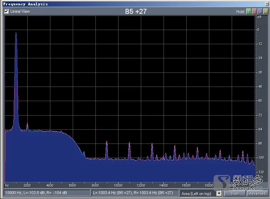The width and height of the screenshot is (270, 199).
Task: Click the peak frequency readout 'L= 1003.4 Hz'
Action: [x=133, y=193]
